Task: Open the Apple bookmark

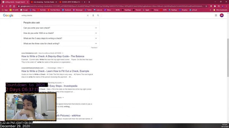Action: [x=146, y=10]
